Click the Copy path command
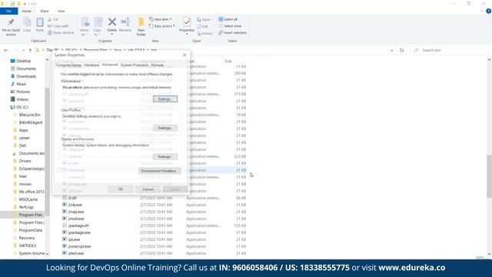 pos(58,26)
